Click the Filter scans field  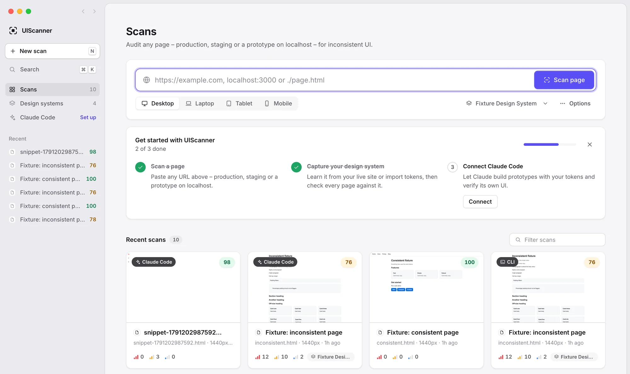tap(557, 240)
